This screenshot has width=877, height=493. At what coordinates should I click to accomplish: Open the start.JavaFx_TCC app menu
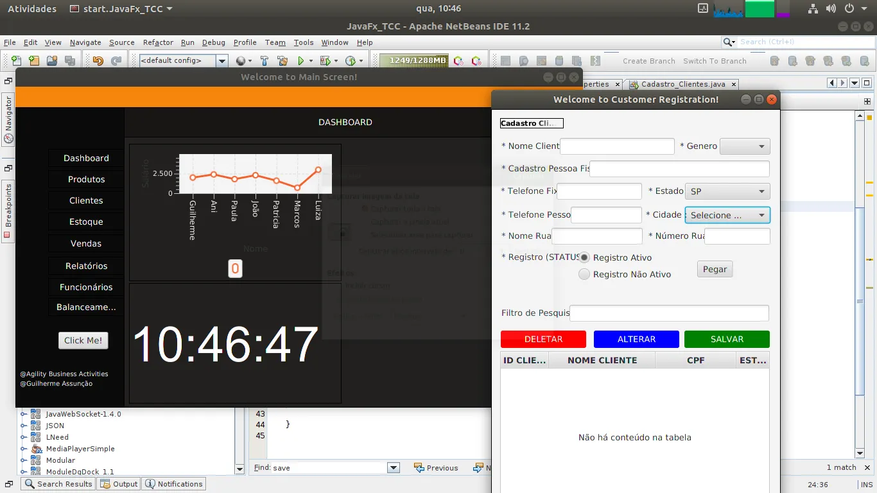[121, 9]
